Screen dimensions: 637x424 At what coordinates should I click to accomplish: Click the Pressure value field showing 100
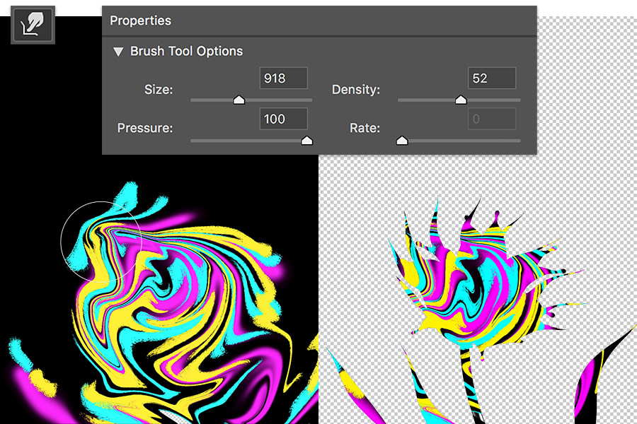coord(284,119)
